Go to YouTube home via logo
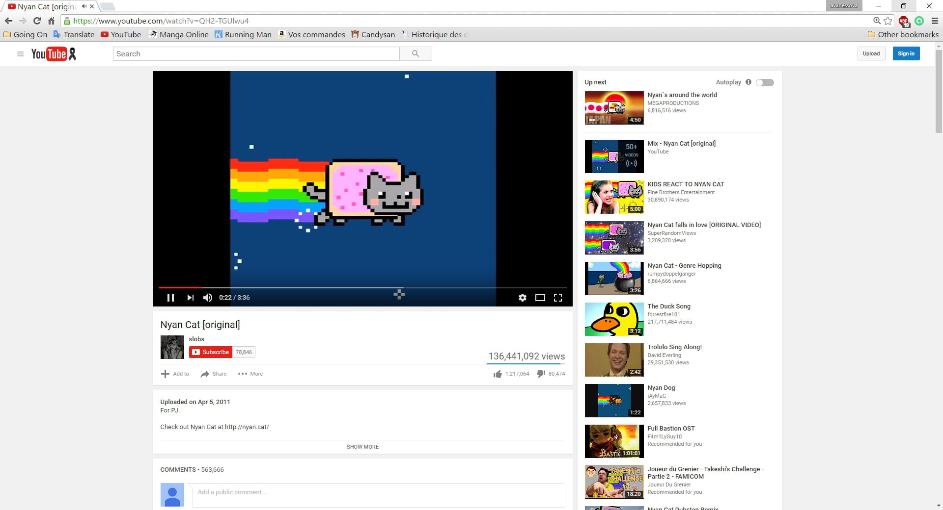Image resolution: width=943 pixels, height=510 pixels. [54, 54]
